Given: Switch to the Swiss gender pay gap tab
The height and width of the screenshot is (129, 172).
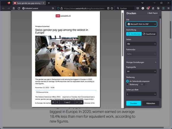Looking at the screenshot, I should pos(29,3).
